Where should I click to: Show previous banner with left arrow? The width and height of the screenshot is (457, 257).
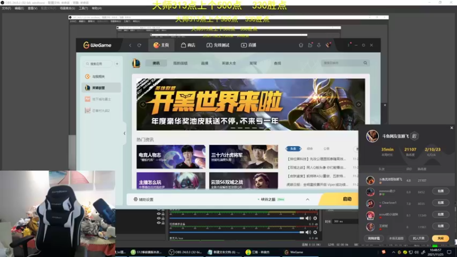143,105
